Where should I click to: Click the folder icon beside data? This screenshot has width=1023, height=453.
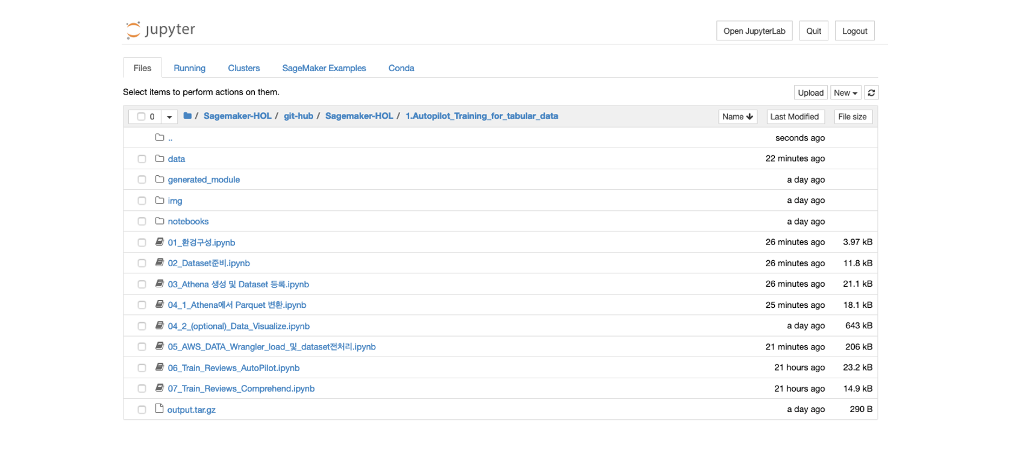tap(160, 158)
